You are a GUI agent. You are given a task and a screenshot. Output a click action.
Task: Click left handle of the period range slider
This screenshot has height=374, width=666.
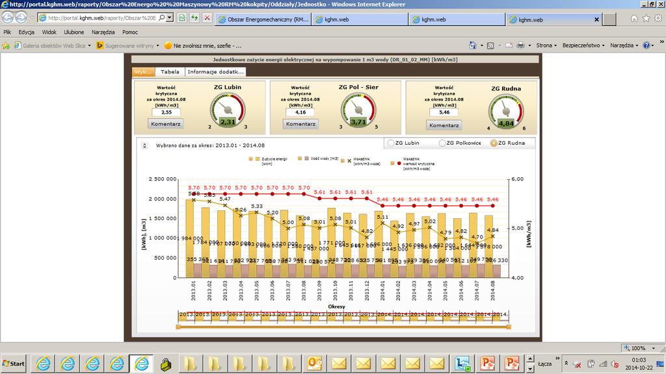tap(178, 327)
